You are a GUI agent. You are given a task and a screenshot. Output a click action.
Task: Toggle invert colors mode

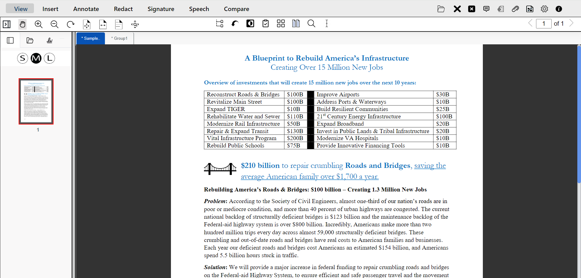click(250, 24)
